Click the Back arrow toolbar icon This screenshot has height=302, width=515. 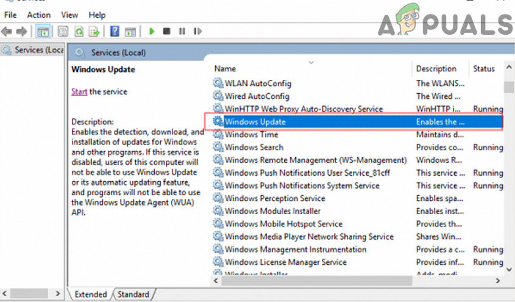click(7, 32)
